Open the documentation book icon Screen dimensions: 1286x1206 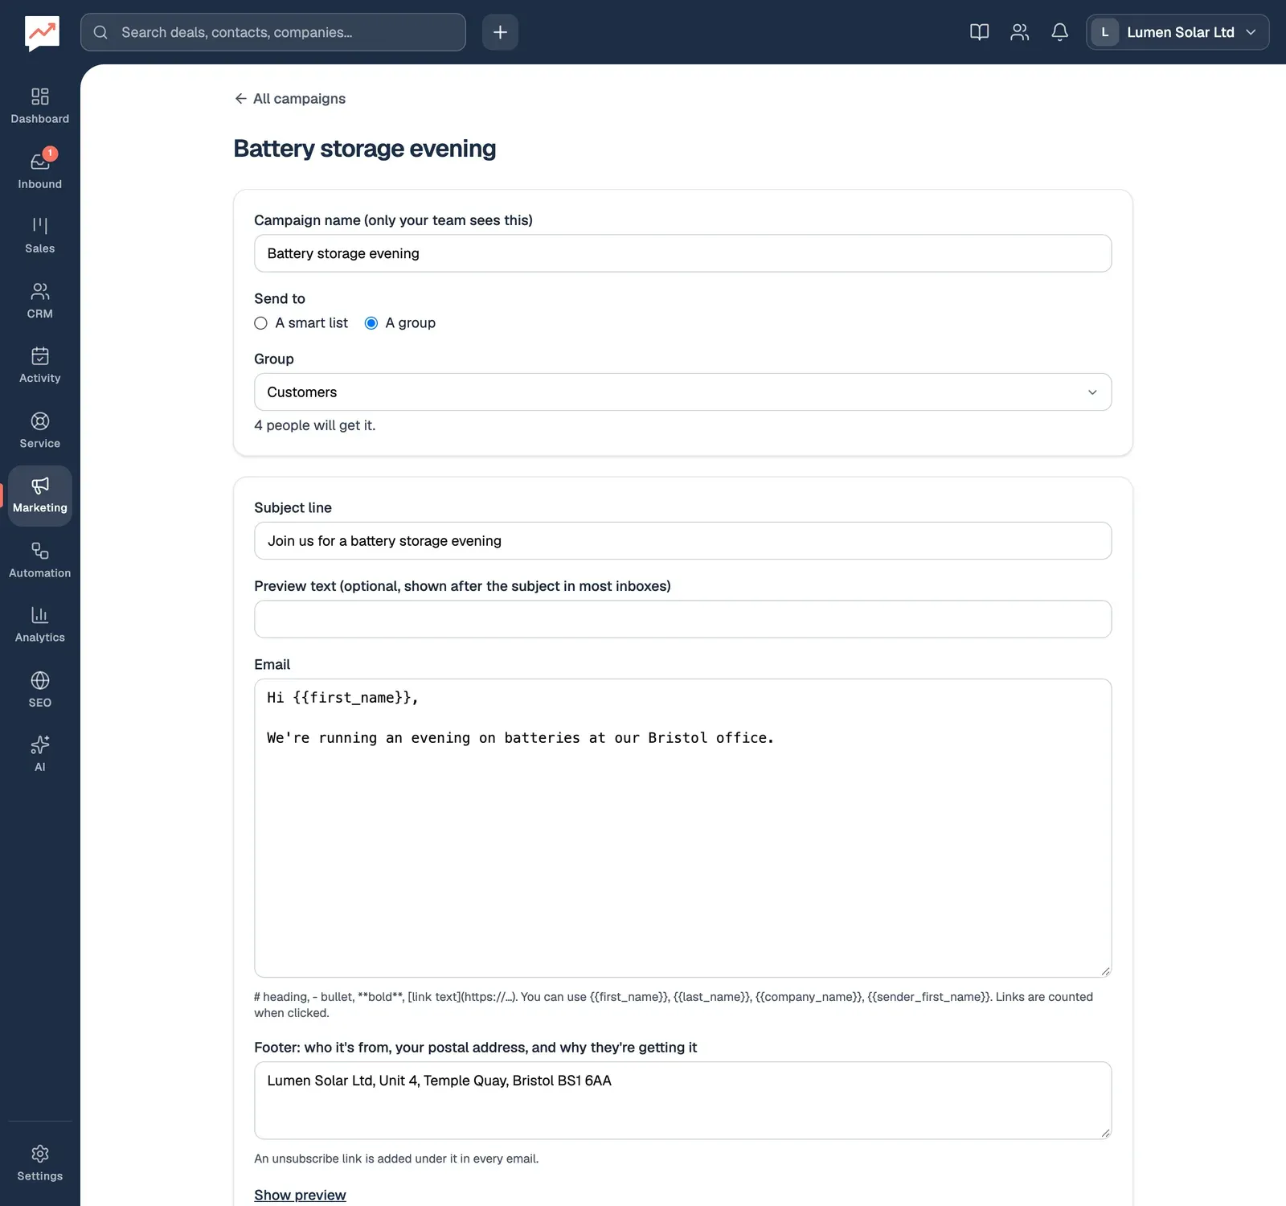coord(979,32)
